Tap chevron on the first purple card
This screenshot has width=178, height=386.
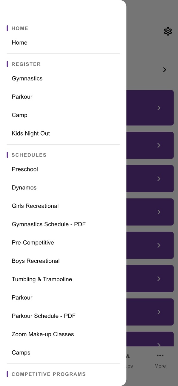[x=159, y=108]
